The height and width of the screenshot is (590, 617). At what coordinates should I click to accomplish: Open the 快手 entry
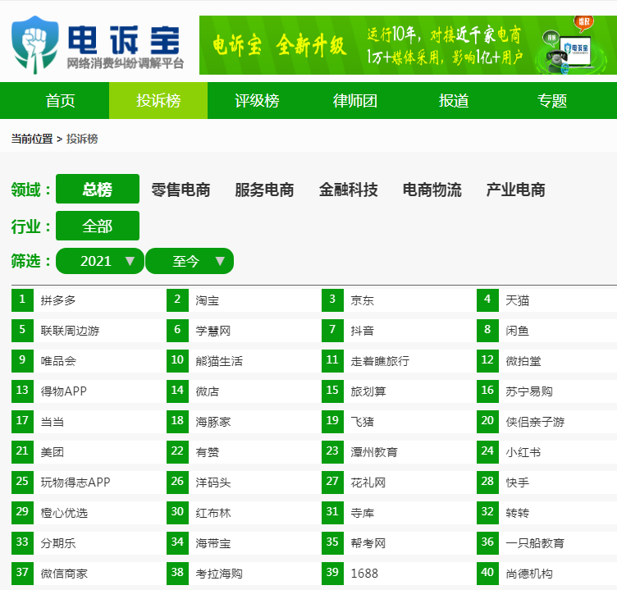(x=518, y=483)
